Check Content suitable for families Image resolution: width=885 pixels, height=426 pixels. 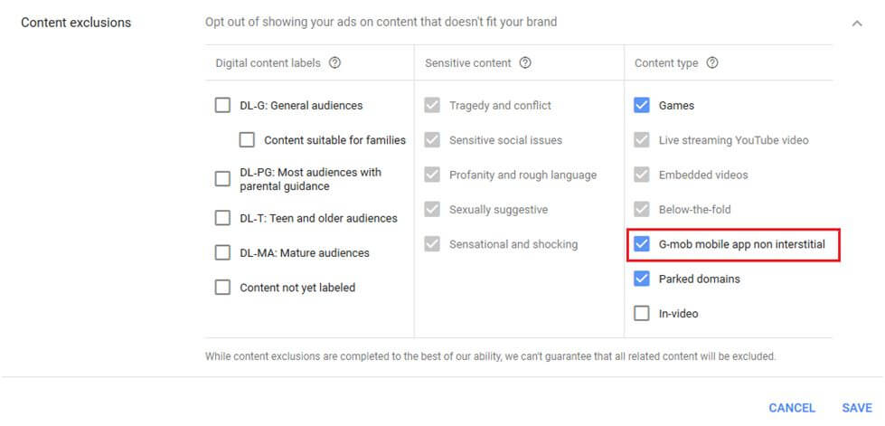(x=248, y=140)
